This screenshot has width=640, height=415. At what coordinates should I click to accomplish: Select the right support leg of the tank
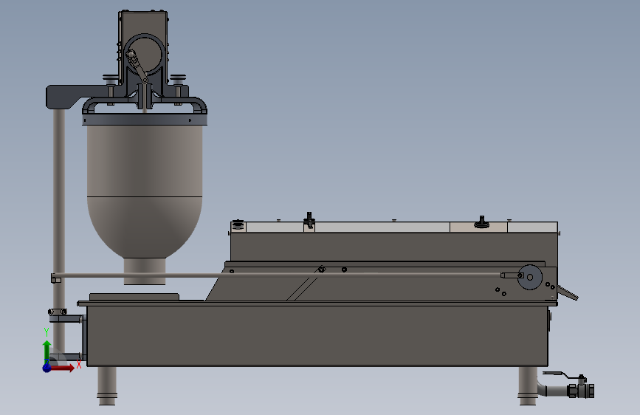527,385
